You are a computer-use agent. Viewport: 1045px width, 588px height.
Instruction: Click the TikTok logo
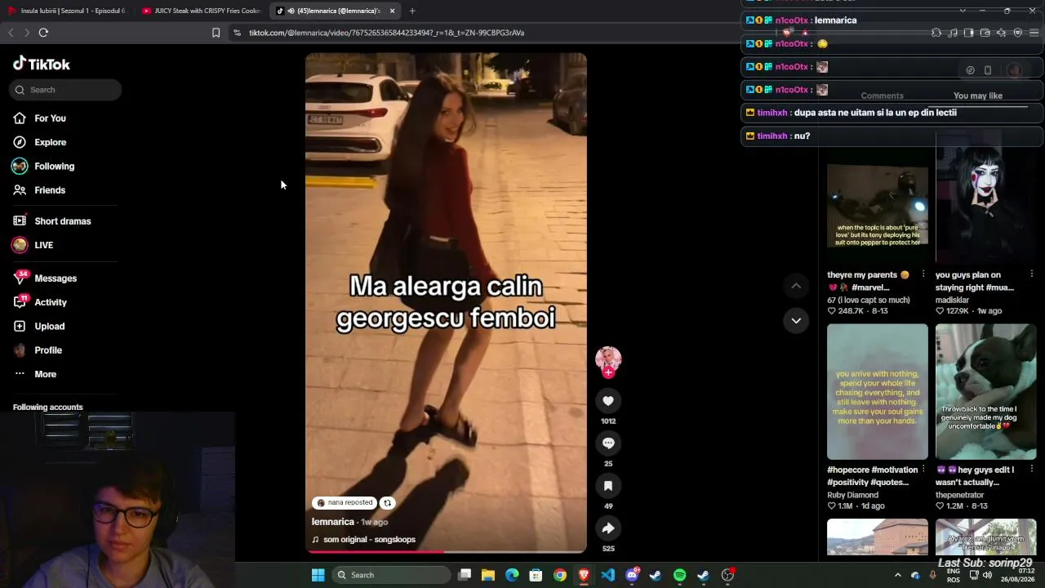click(42, 64)
